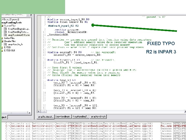Click the project panel scroll-right arrow
Screen dimensions: 186x140
[x=29, y=113]
